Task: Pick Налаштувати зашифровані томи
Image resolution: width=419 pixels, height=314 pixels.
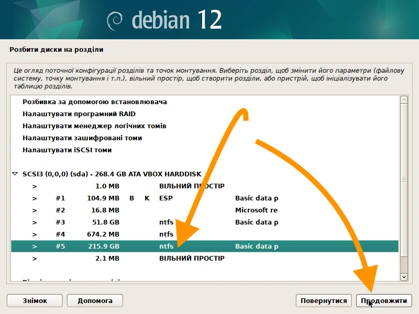Action: 205,138
